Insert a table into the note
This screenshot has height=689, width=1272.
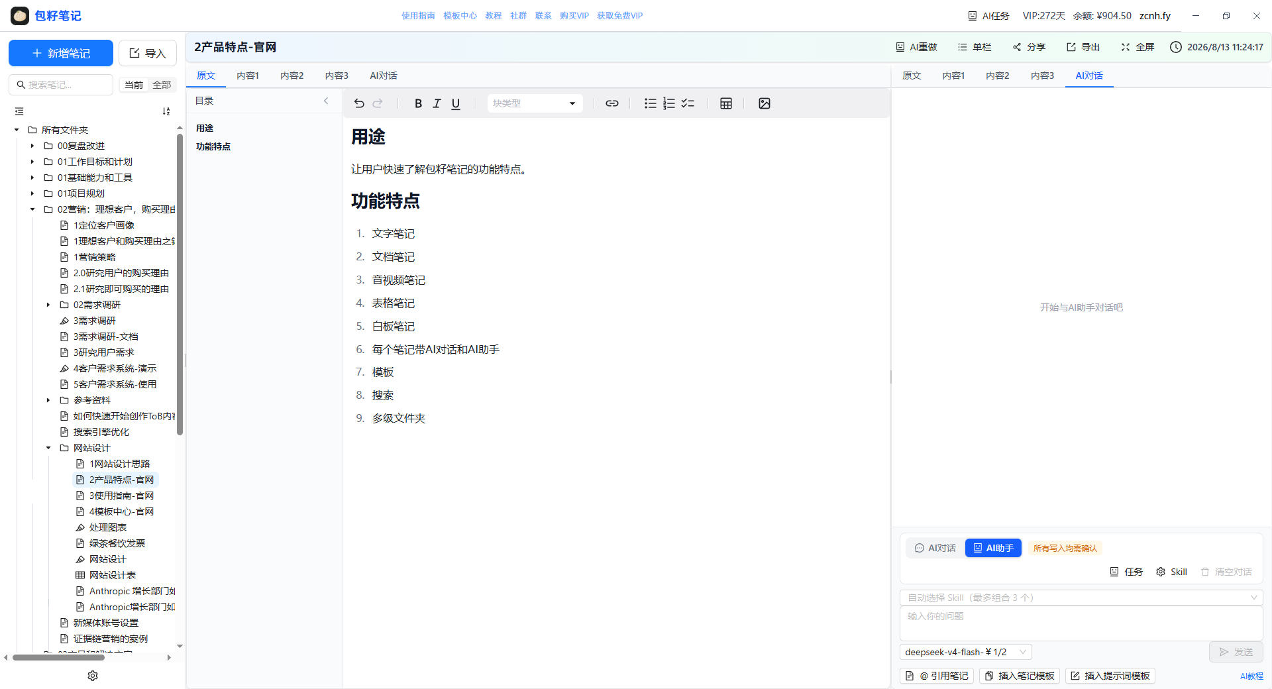click(726, 103)
